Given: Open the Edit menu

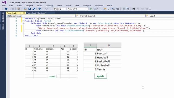Looking at the screenshot, I should (x=11, y=5).
